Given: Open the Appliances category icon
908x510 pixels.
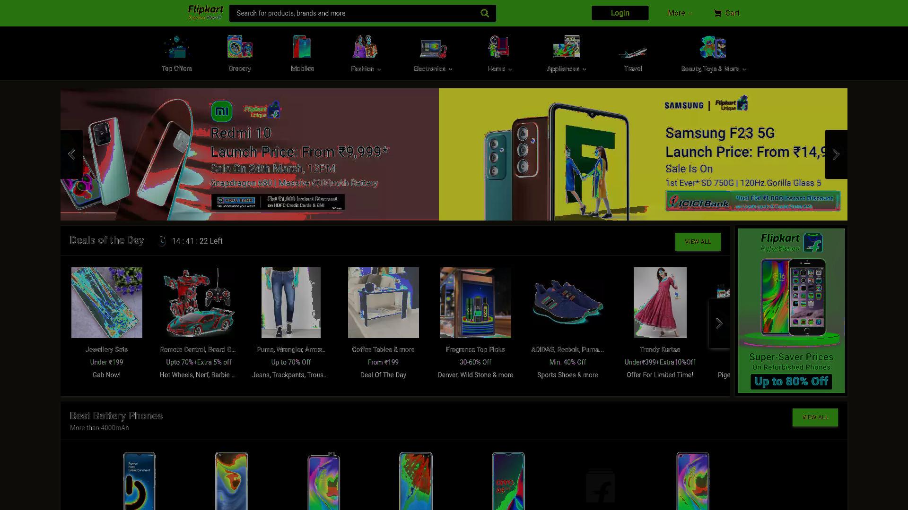Looking at the screenshot, I should pyautogui.click(x=567, y=47).
